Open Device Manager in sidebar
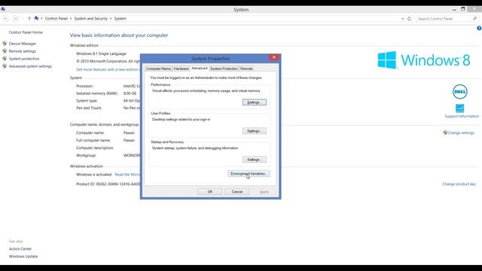 pyautogui.click(x=23, y=44)
